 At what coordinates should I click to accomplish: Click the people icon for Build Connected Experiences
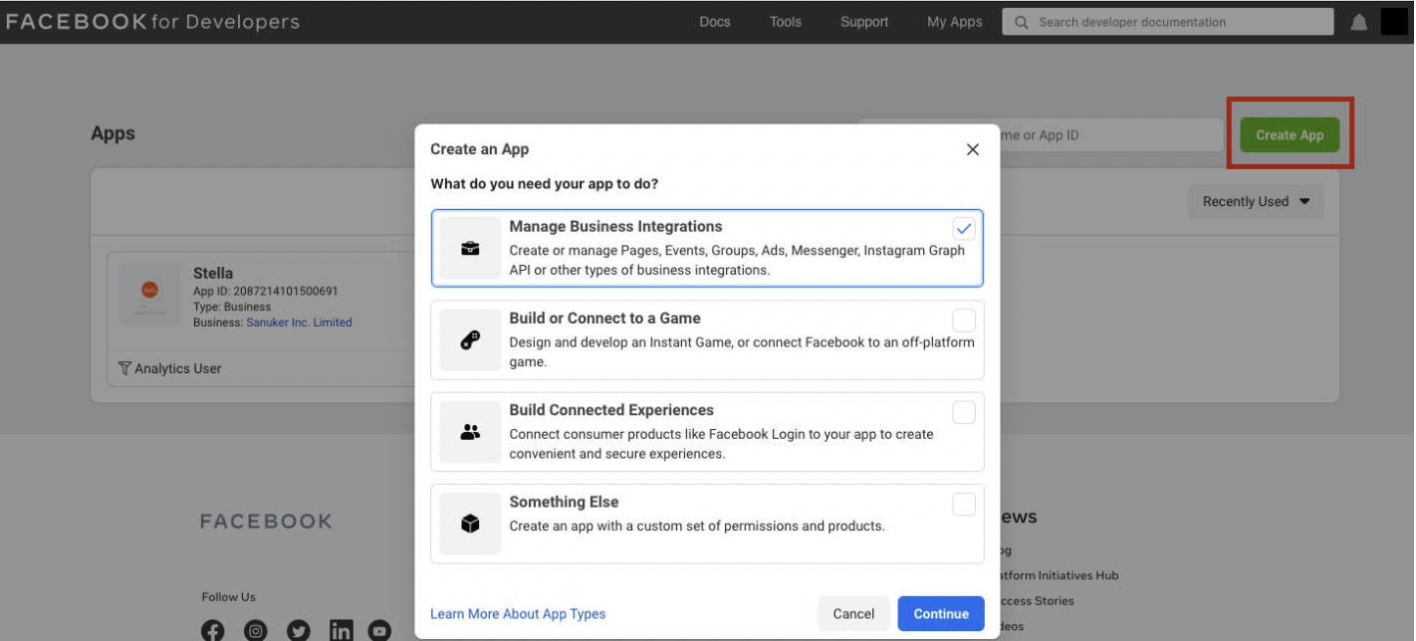(470, 432)
